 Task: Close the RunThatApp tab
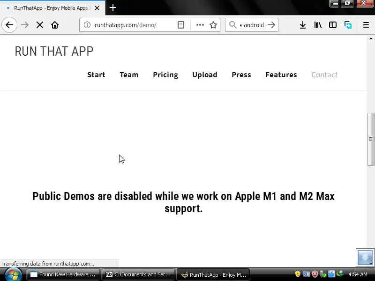tap(97, 8)
